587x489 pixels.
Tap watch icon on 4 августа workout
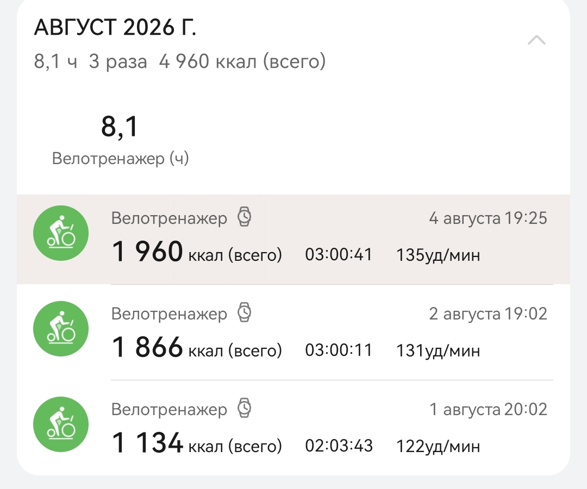pyautogui.click(x=244, y=217)
